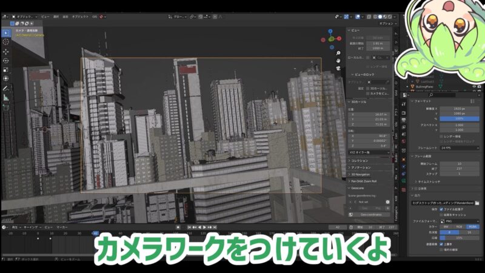Image resolution: width=485 pixels, height=273 pixels.
Task: Select the Measure tool in the left toolbar
Action: (6, 97)
